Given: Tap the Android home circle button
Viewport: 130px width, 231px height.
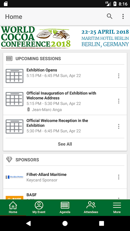Looking at the screenshot, I should click(65, 223).
